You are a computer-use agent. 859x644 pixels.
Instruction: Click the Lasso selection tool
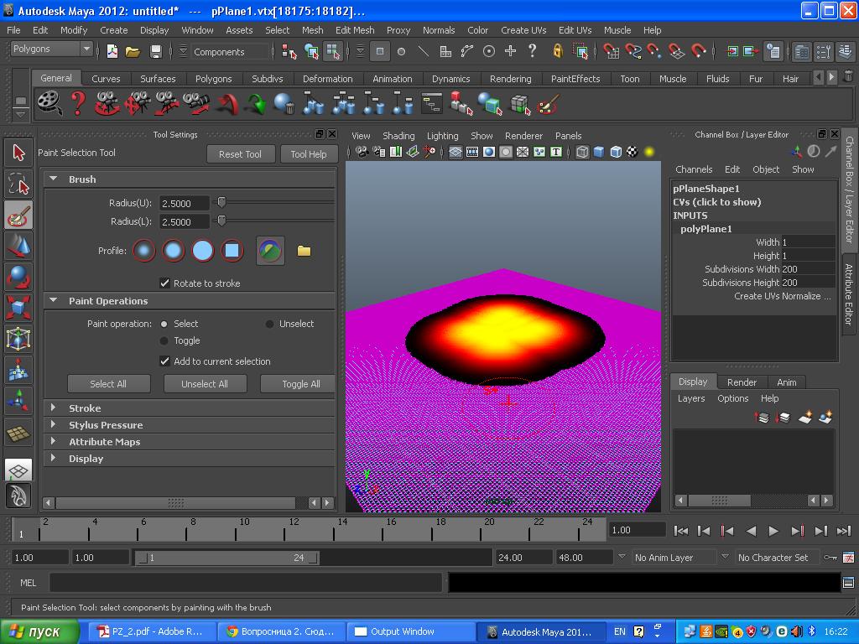18,184
